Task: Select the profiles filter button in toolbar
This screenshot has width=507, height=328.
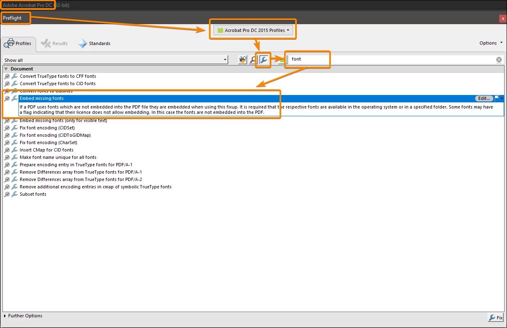Action: tap(243, 60)
